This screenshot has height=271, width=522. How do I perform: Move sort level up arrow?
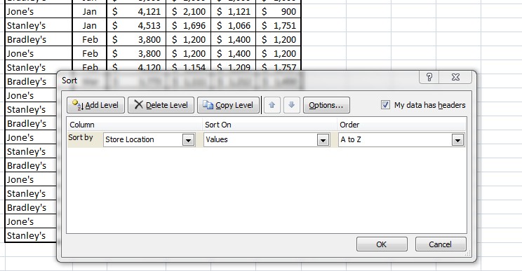point(272,105)
